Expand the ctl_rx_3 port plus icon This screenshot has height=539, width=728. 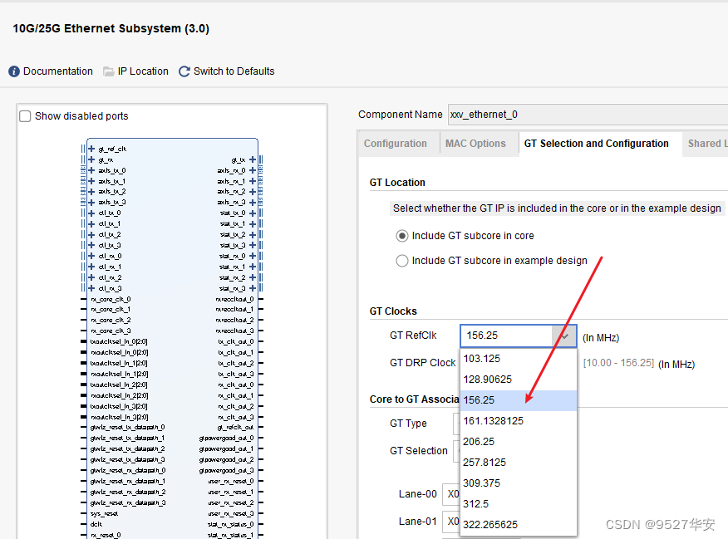point(92,288)
